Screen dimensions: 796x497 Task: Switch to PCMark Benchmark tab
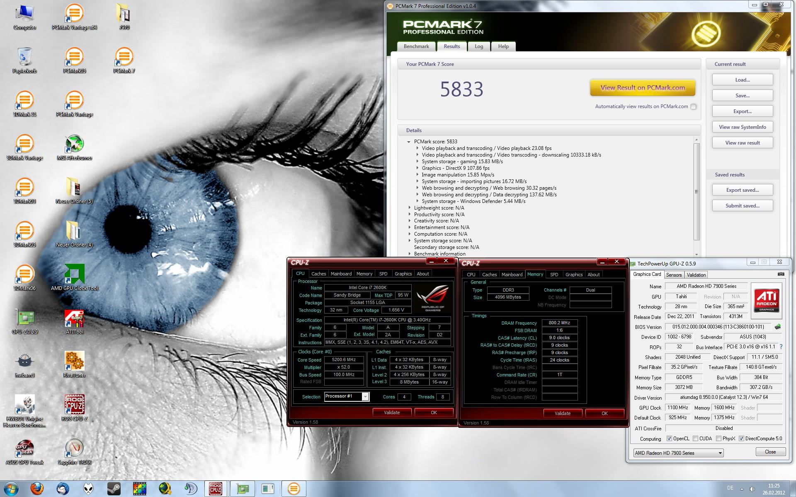click(x=416, y=46)
